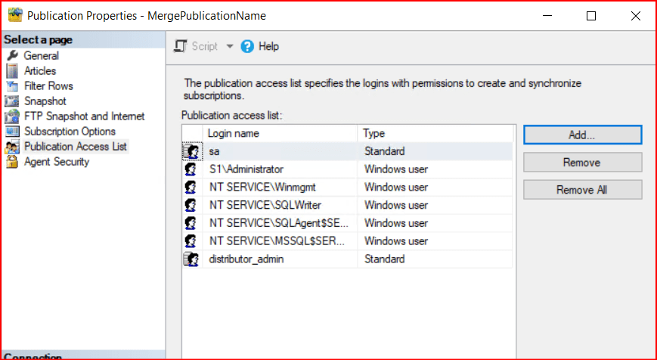The image size is (657, 360).
Task: Open the Script dropdown arrow
Action: tap(230, 47)
